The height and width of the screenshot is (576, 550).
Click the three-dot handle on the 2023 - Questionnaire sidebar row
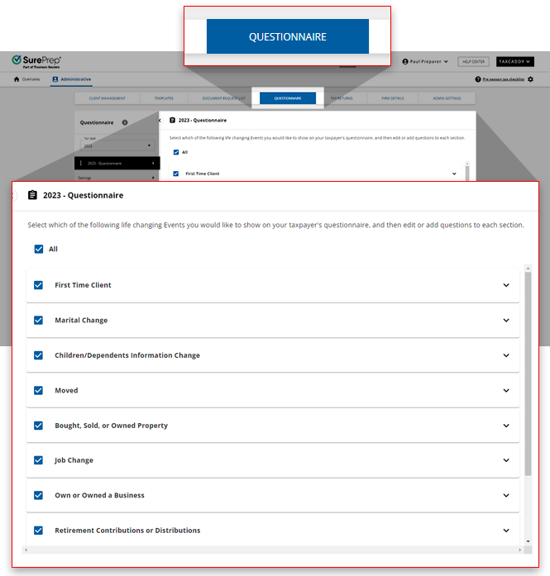pos(81,163)
